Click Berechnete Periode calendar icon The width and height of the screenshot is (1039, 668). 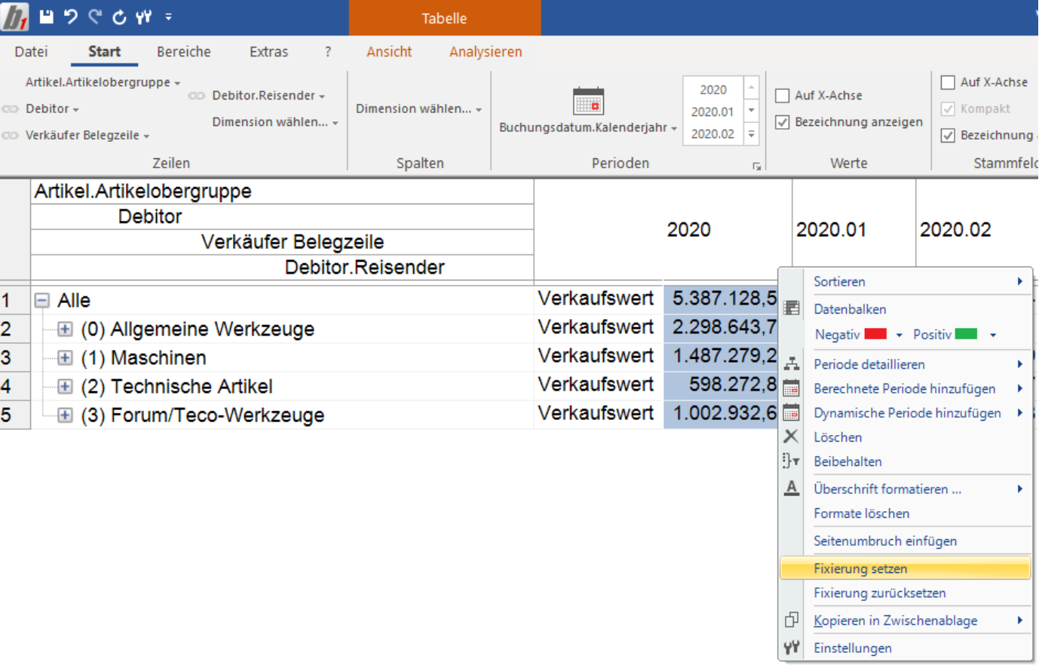click(x=791, y=389)
